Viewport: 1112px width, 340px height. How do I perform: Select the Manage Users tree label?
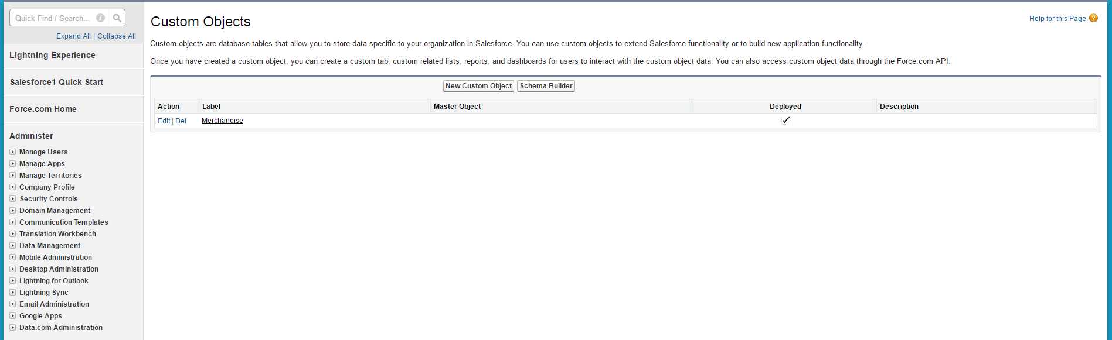(x=43, y=152)
